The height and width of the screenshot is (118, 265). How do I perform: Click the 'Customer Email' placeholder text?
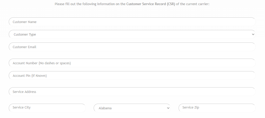coord(24,47)
